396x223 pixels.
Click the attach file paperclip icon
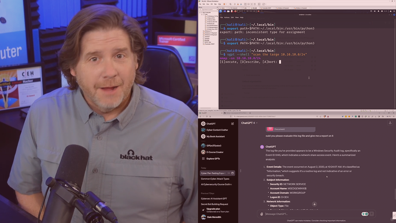[262, 214]
